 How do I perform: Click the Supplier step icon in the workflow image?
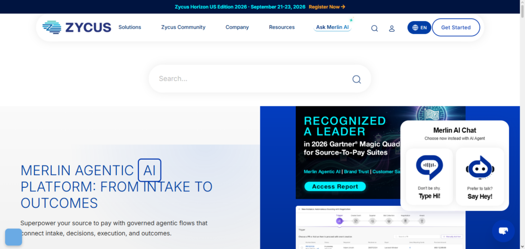tap(372, 221)
